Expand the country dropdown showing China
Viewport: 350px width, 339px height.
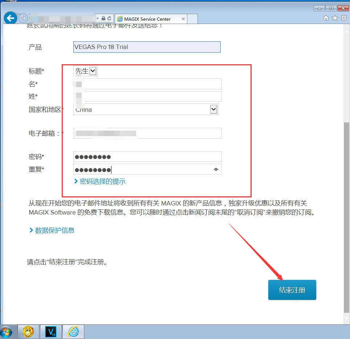pos(146,109)
